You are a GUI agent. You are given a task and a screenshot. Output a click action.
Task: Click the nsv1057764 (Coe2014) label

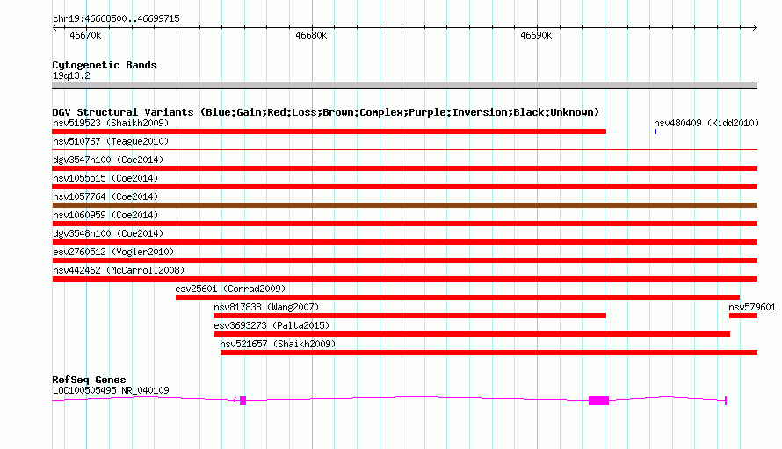[105, 196]
